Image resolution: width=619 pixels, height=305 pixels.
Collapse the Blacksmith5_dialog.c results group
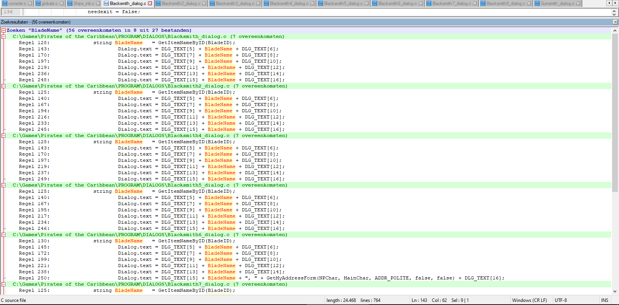(x=3, y=185)
